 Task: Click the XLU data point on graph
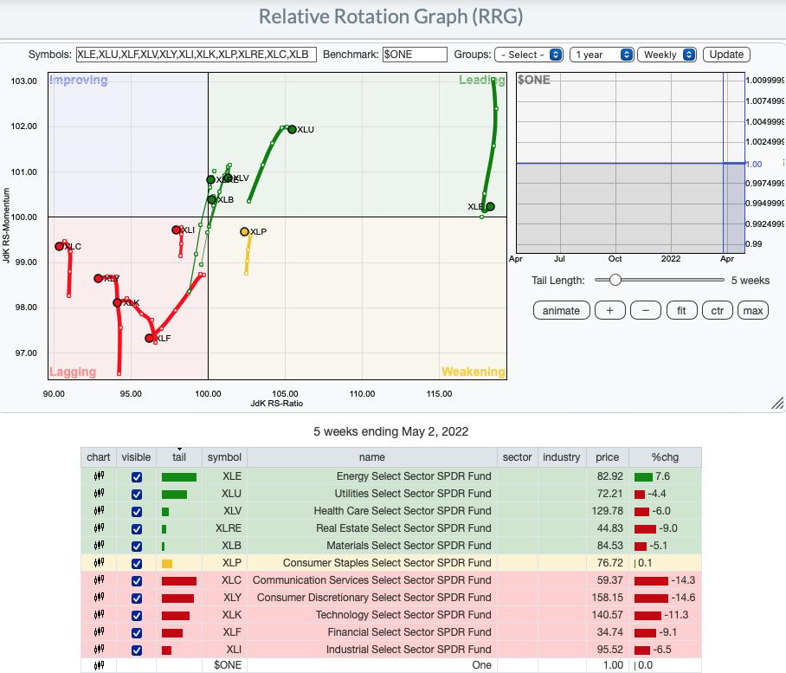[x=292, y=130]
